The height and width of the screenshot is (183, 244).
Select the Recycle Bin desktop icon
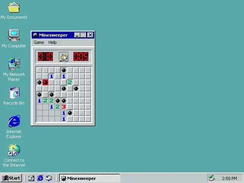click(14, 96)
